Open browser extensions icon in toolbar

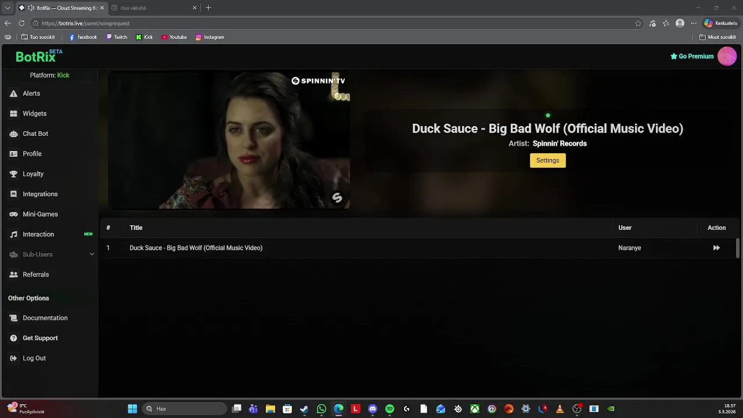pyautogui.click(x=652, y=23)
